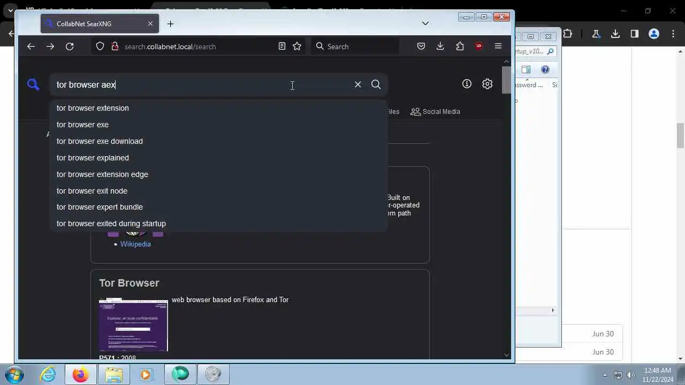The image size is (685, 385).
Task: Click Explorer horizontal scrollbar right arrow
Action: [553, 310]
